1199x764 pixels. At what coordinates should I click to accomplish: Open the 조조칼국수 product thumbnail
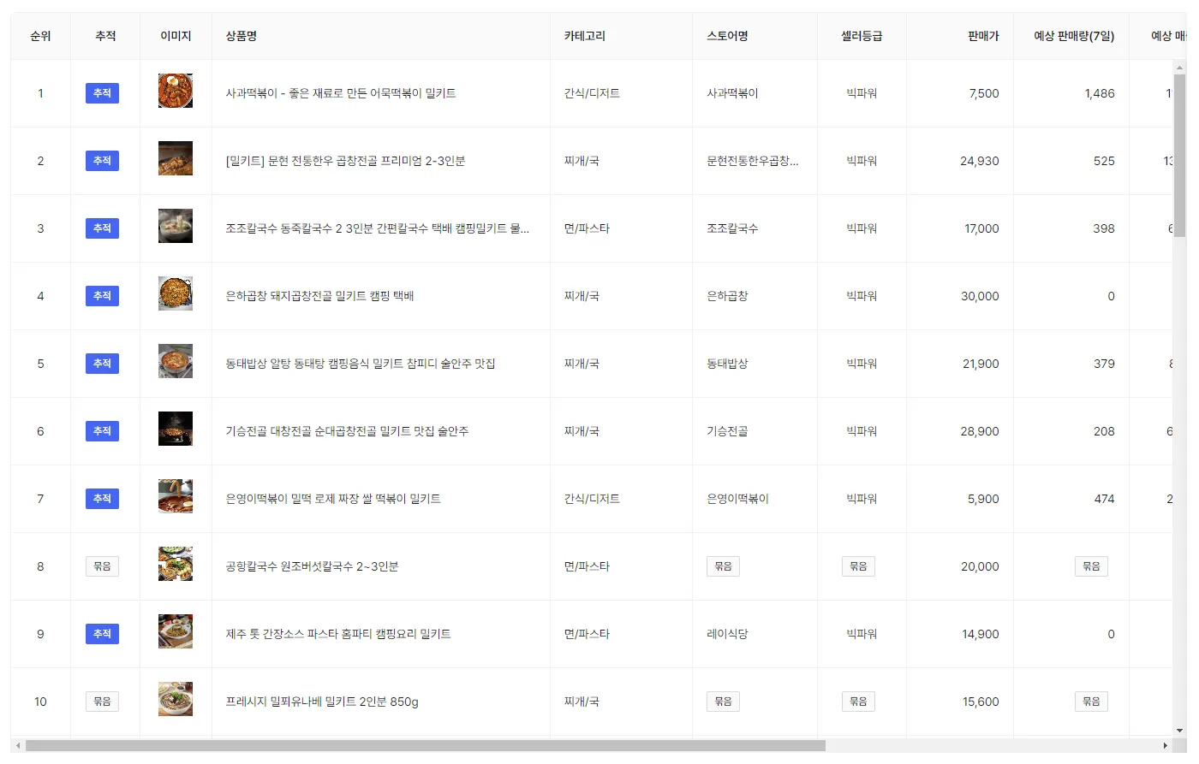[176, 226]
